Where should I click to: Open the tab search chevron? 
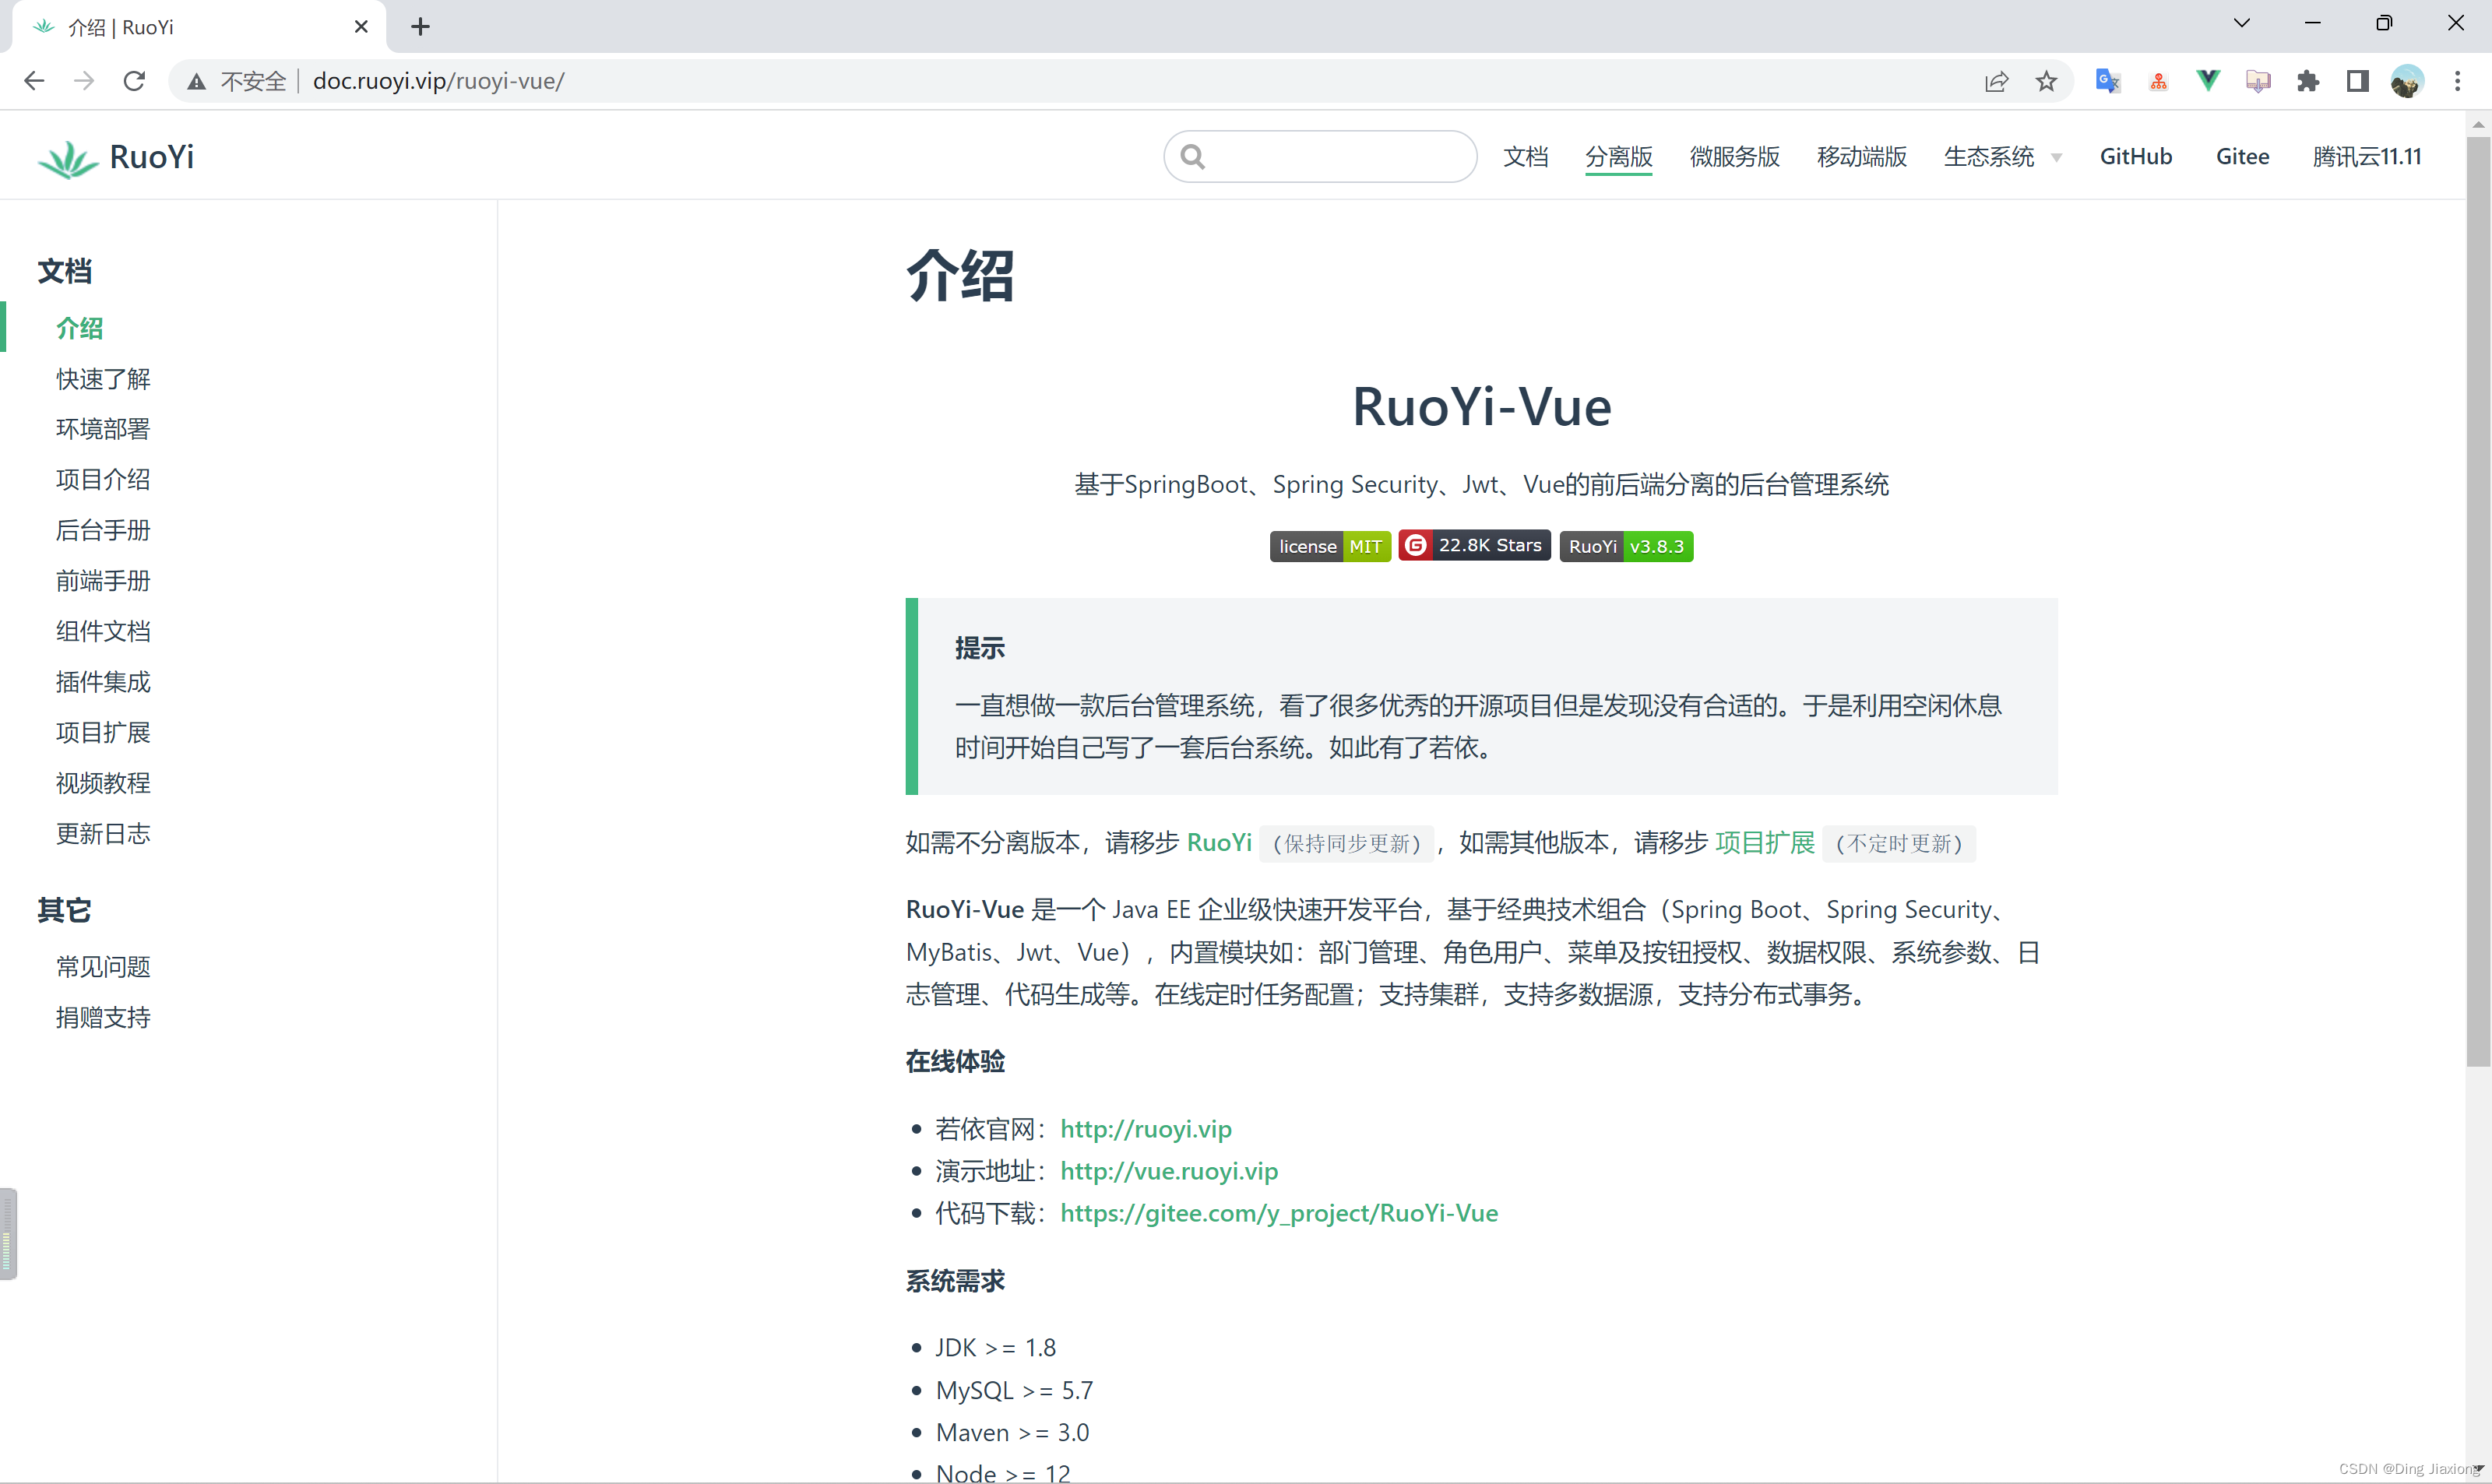pos(2241,23)
